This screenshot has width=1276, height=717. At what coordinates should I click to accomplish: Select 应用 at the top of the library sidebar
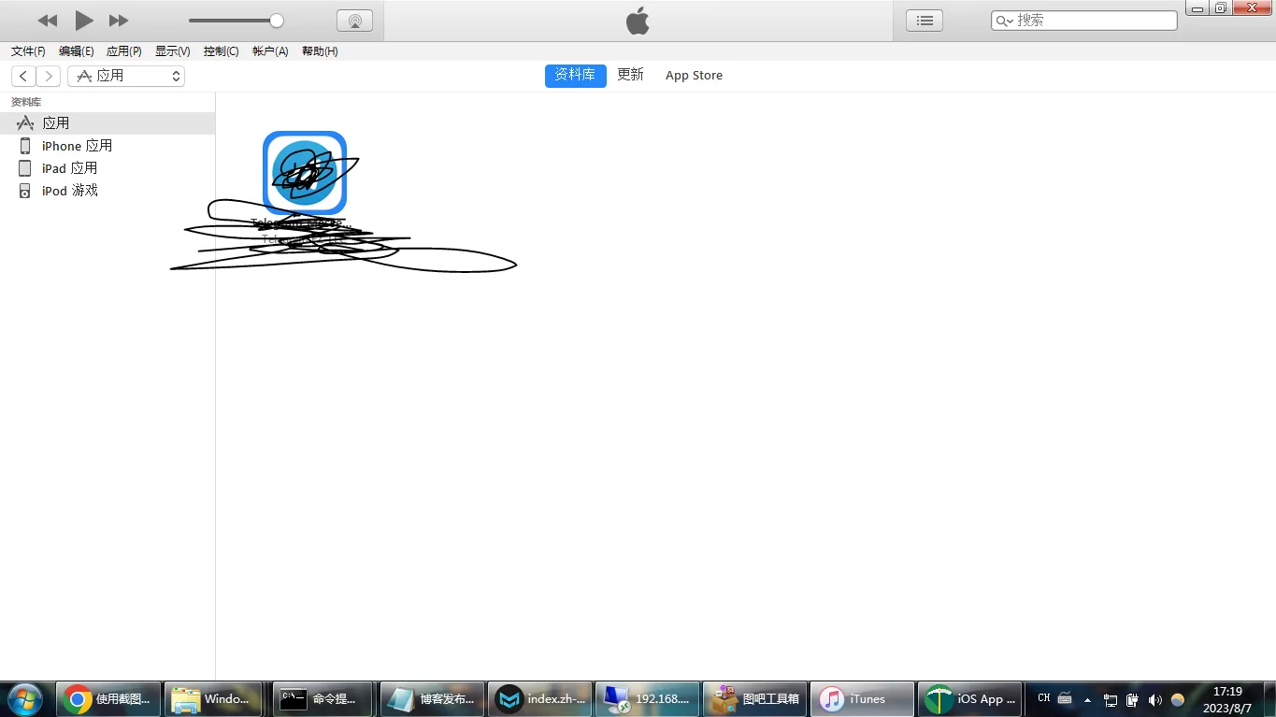point(56,122)
